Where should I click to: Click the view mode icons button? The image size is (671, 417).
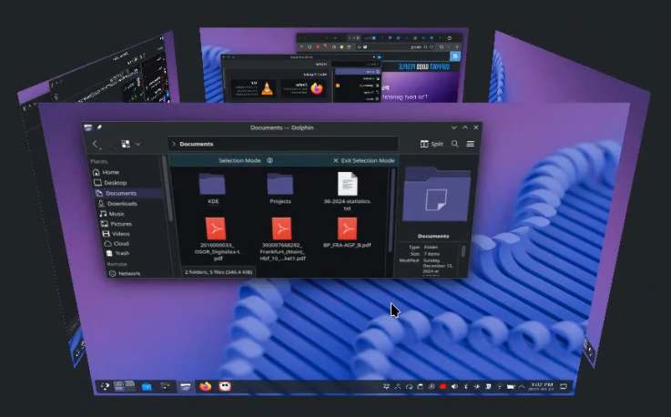coord(125,144)
